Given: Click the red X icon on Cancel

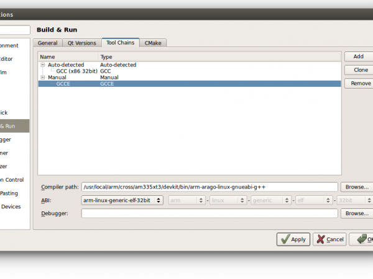Looking at the screenshot, I should tap(321, 239).
